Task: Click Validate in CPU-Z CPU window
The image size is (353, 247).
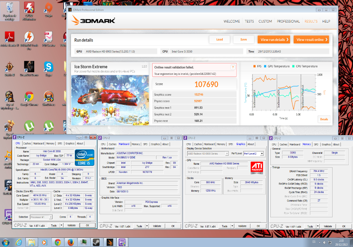Action: click(71, 225)
